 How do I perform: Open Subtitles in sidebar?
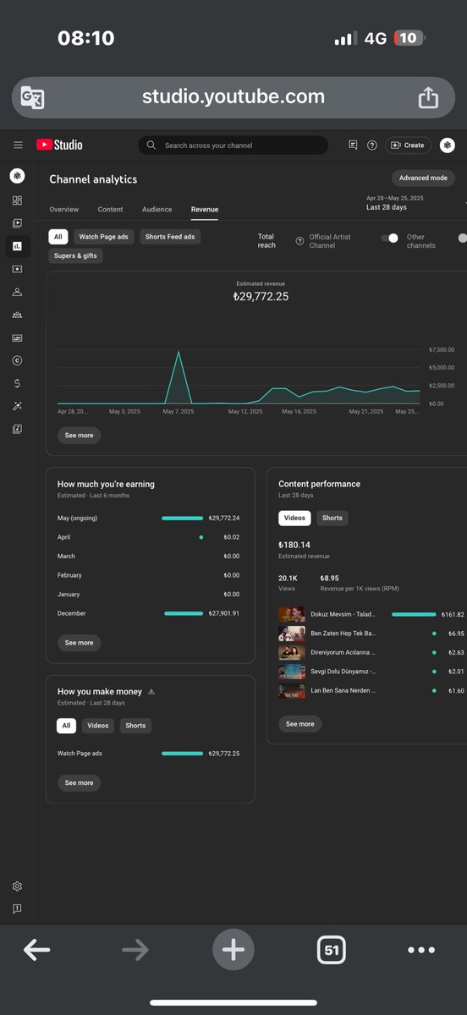[17, 337]
